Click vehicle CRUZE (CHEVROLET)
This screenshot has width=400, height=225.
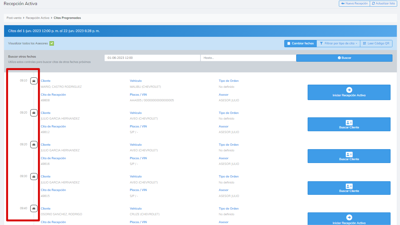click(145, 214)
